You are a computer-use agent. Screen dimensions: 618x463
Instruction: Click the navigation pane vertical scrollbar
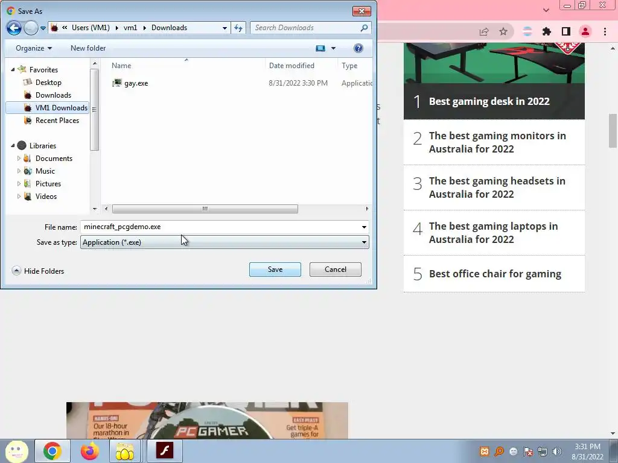coord(94,110)
